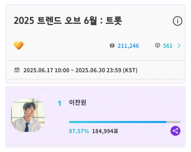The width and height of the screenshot is (191, 152).
Task: Click the stacked layers vote icon
Action: [x=112, y=46]
